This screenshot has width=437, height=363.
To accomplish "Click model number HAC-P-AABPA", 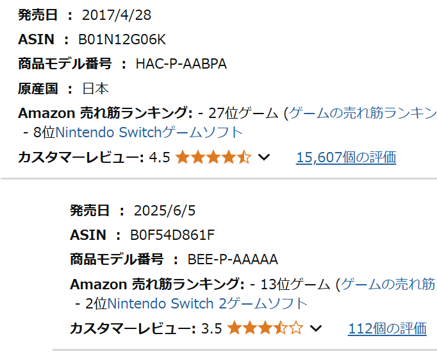I will click(x=181, y=64).
